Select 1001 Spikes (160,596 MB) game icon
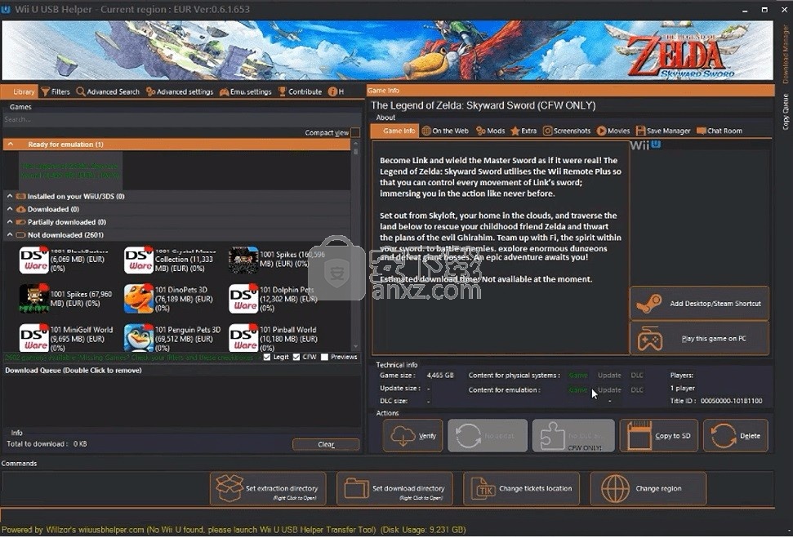The width and height of the screenshot is (793, 538). 243,260
